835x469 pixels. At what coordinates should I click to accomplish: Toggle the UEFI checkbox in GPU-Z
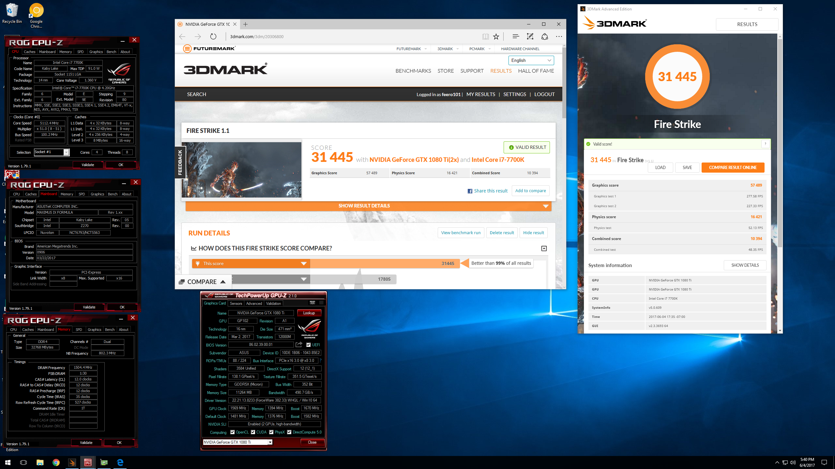pyautogui.click(x=309, y=345)
